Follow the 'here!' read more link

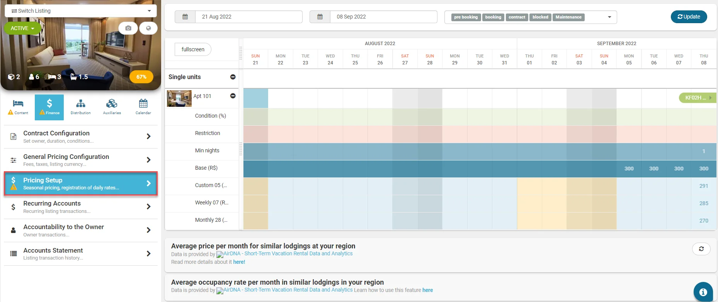click(x=239, y=262)
